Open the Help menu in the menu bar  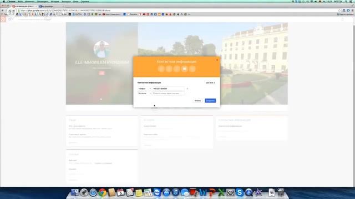tap(85, 1)
